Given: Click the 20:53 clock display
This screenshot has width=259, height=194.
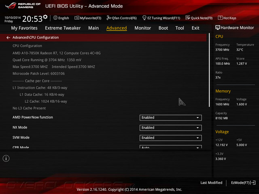Looking at the screenshot, I should coord(32,19).
